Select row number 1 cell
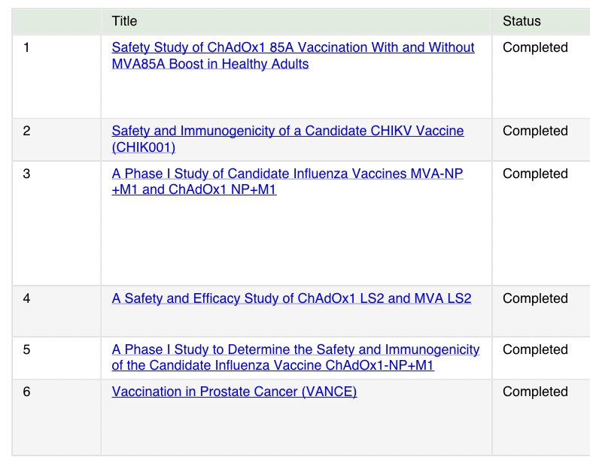Image resolution: width=590 pixels, height=466 pixels. click(56, 77)
